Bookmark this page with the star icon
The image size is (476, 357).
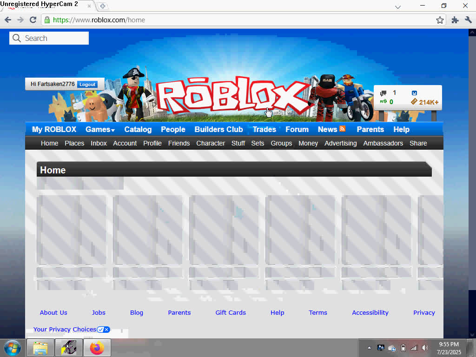click(440, 20)
